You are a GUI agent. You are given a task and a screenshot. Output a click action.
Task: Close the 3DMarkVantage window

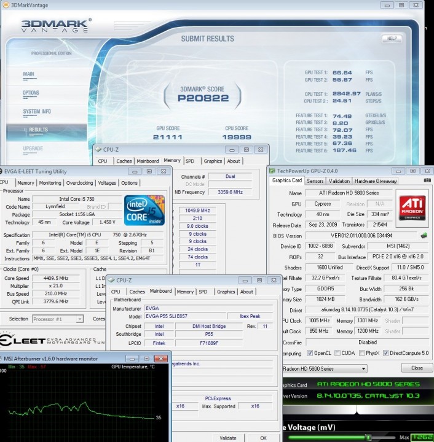click(416, 5)
